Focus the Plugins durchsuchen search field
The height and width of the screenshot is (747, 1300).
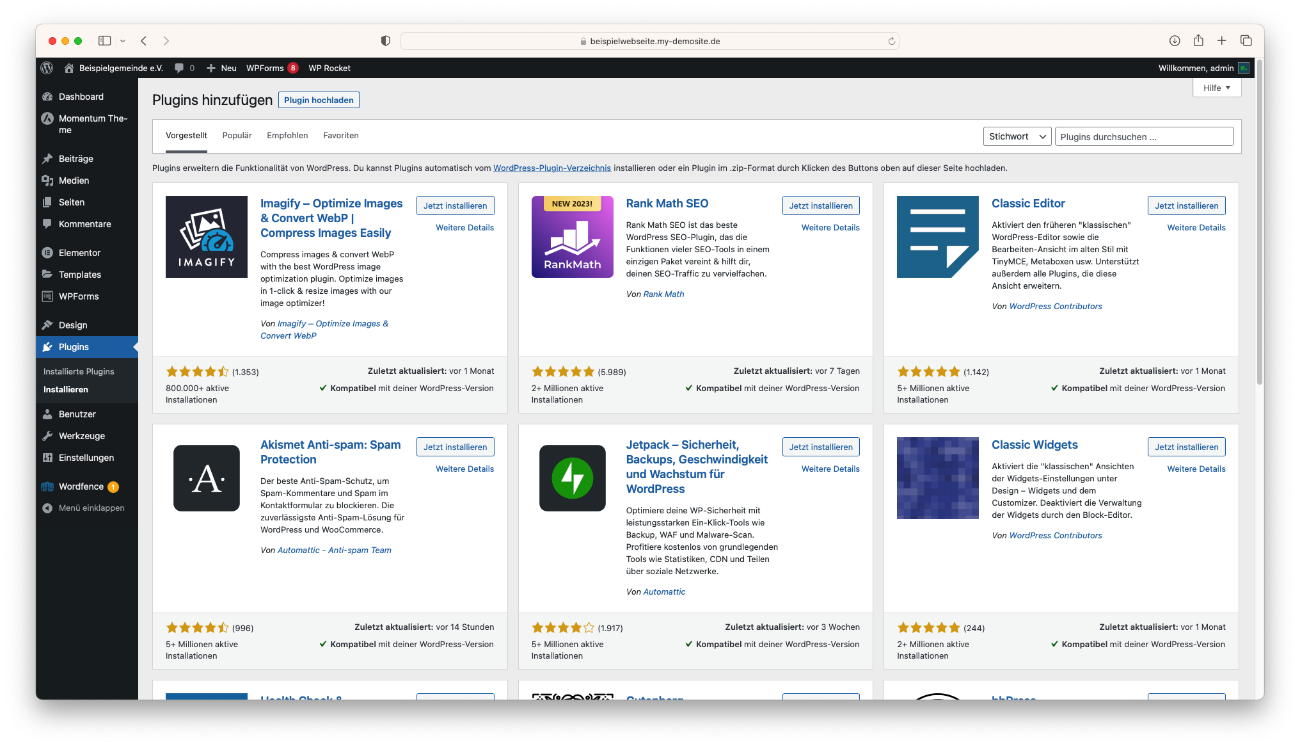(1144, 136)
